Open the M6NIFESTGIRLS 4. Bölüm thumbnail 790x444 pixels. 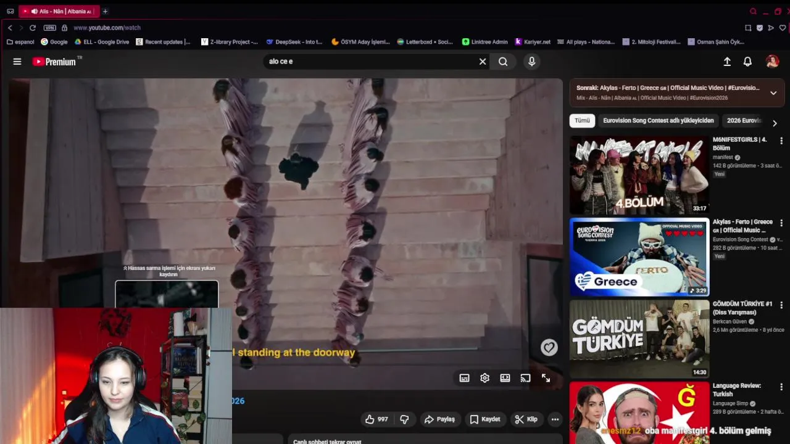tap(639, 175)
